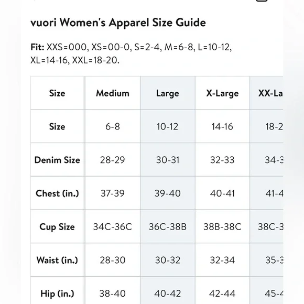Click the 34C-36C cup size cell
The height and width of the screenshot is (304, 304).
[113, 226]
